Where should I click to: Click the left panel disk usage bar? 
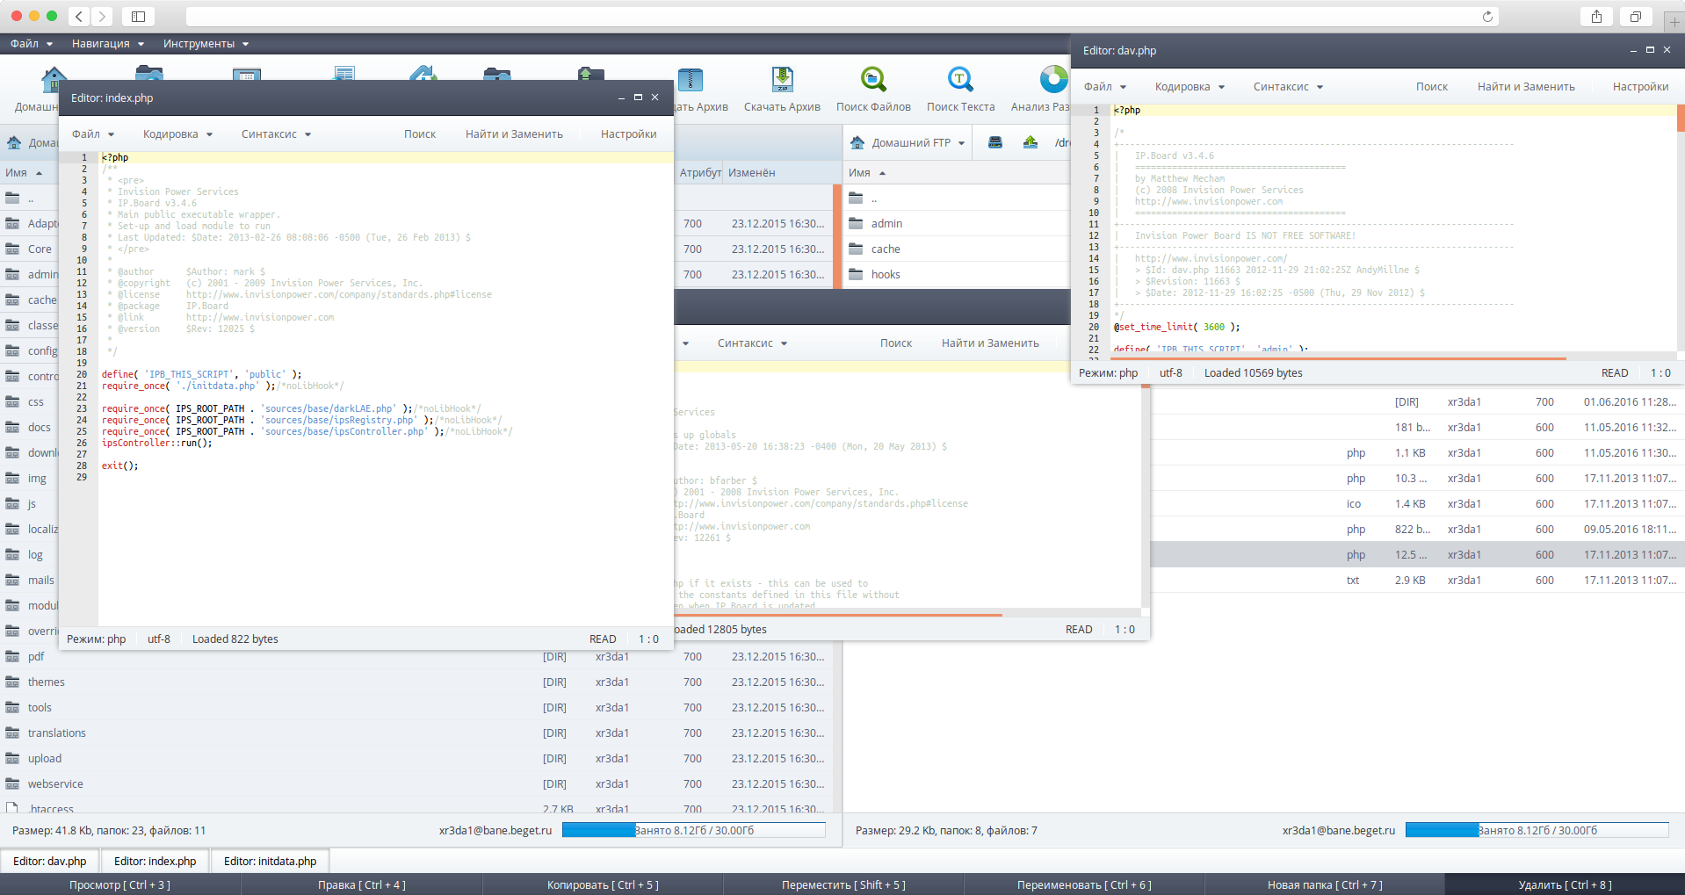pyautogui.click(x=693, y=830)
